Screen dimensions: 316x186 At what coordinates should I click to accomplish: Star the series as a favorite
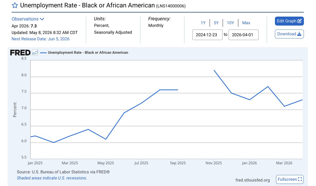click(x=15, y=5)
